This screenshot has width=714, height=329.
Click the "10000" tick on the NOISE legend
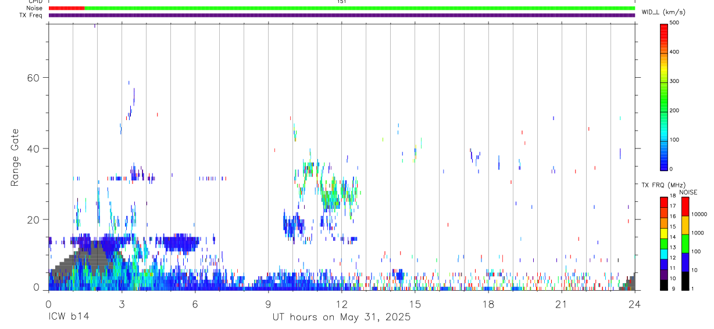click(699, 215)
